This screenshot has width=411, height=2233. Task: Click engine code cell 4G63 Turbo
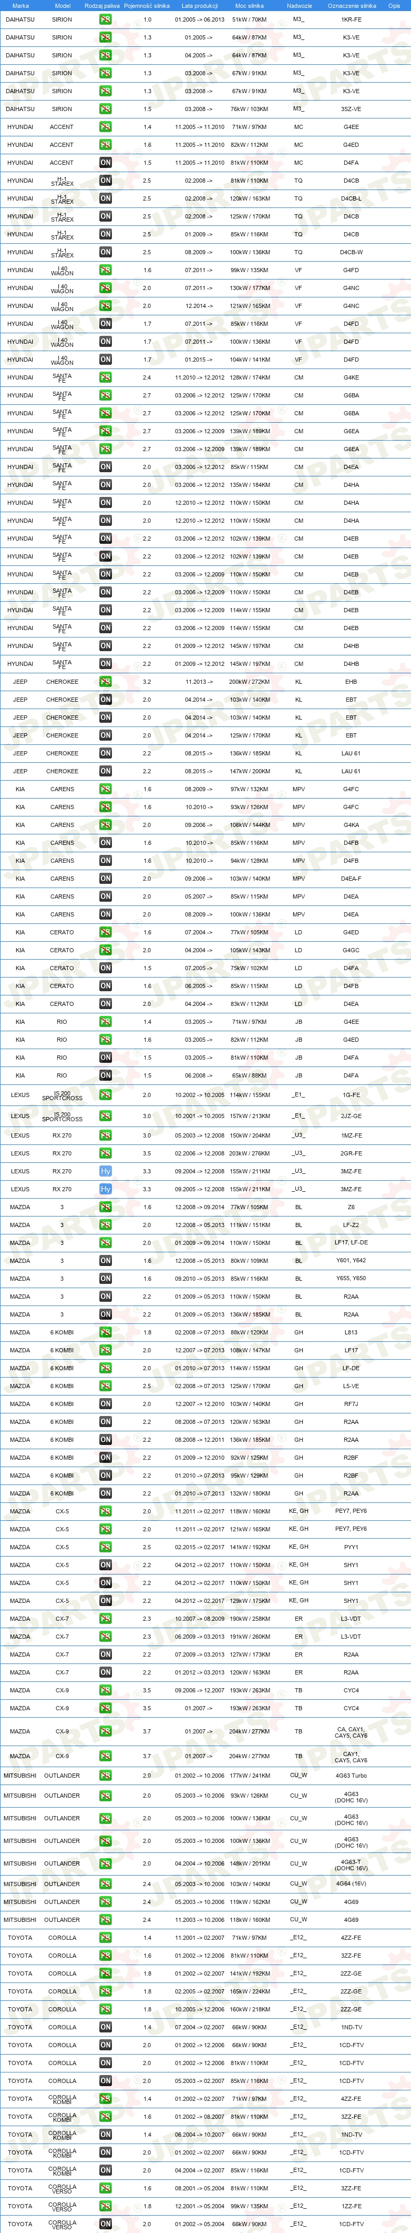(351, 1776)
